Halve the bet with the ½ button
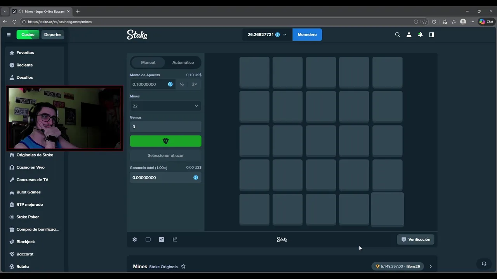This screenshot has height=279, width=497. [x=182, y=84]
